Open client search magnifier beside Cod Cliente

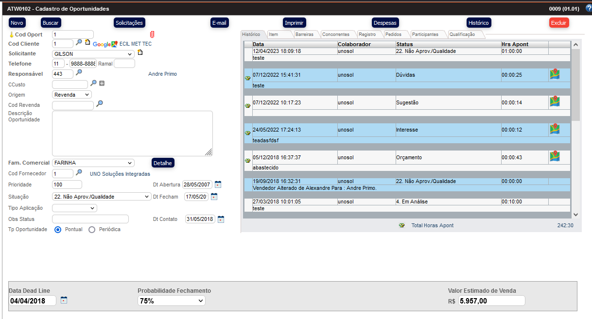(79, 43)
